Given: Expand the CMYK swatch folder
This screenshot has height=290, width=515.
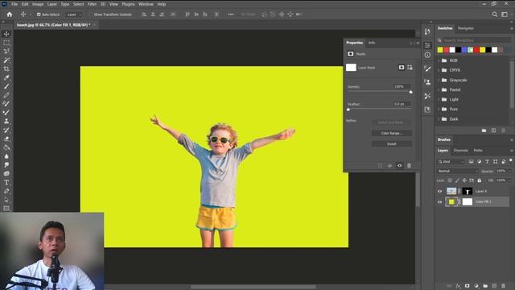Looking at the screenshot, I should (439, 70).
